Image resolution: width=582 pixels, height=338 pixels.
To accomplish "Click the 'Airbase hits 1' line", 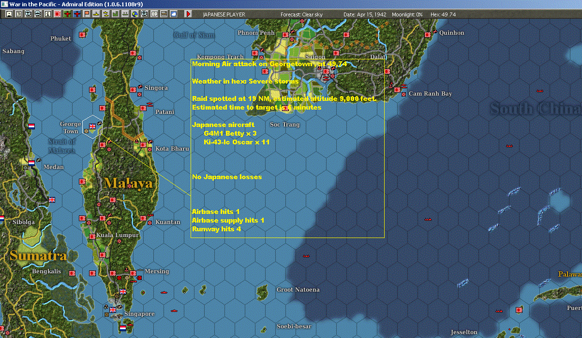I will [x=216, y=211].
